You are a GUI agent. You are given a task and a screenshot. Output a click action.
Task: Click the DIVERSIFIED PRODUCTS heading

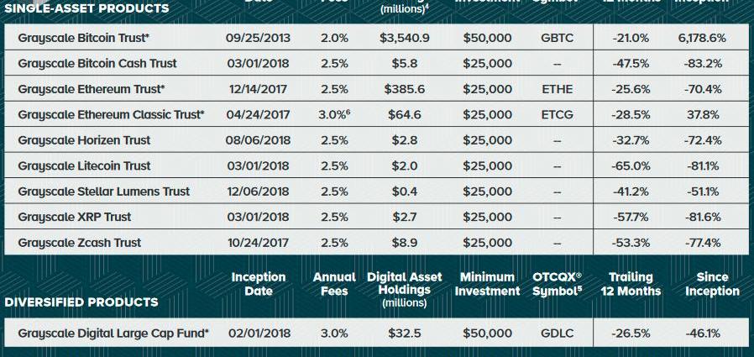coord(81,302)
